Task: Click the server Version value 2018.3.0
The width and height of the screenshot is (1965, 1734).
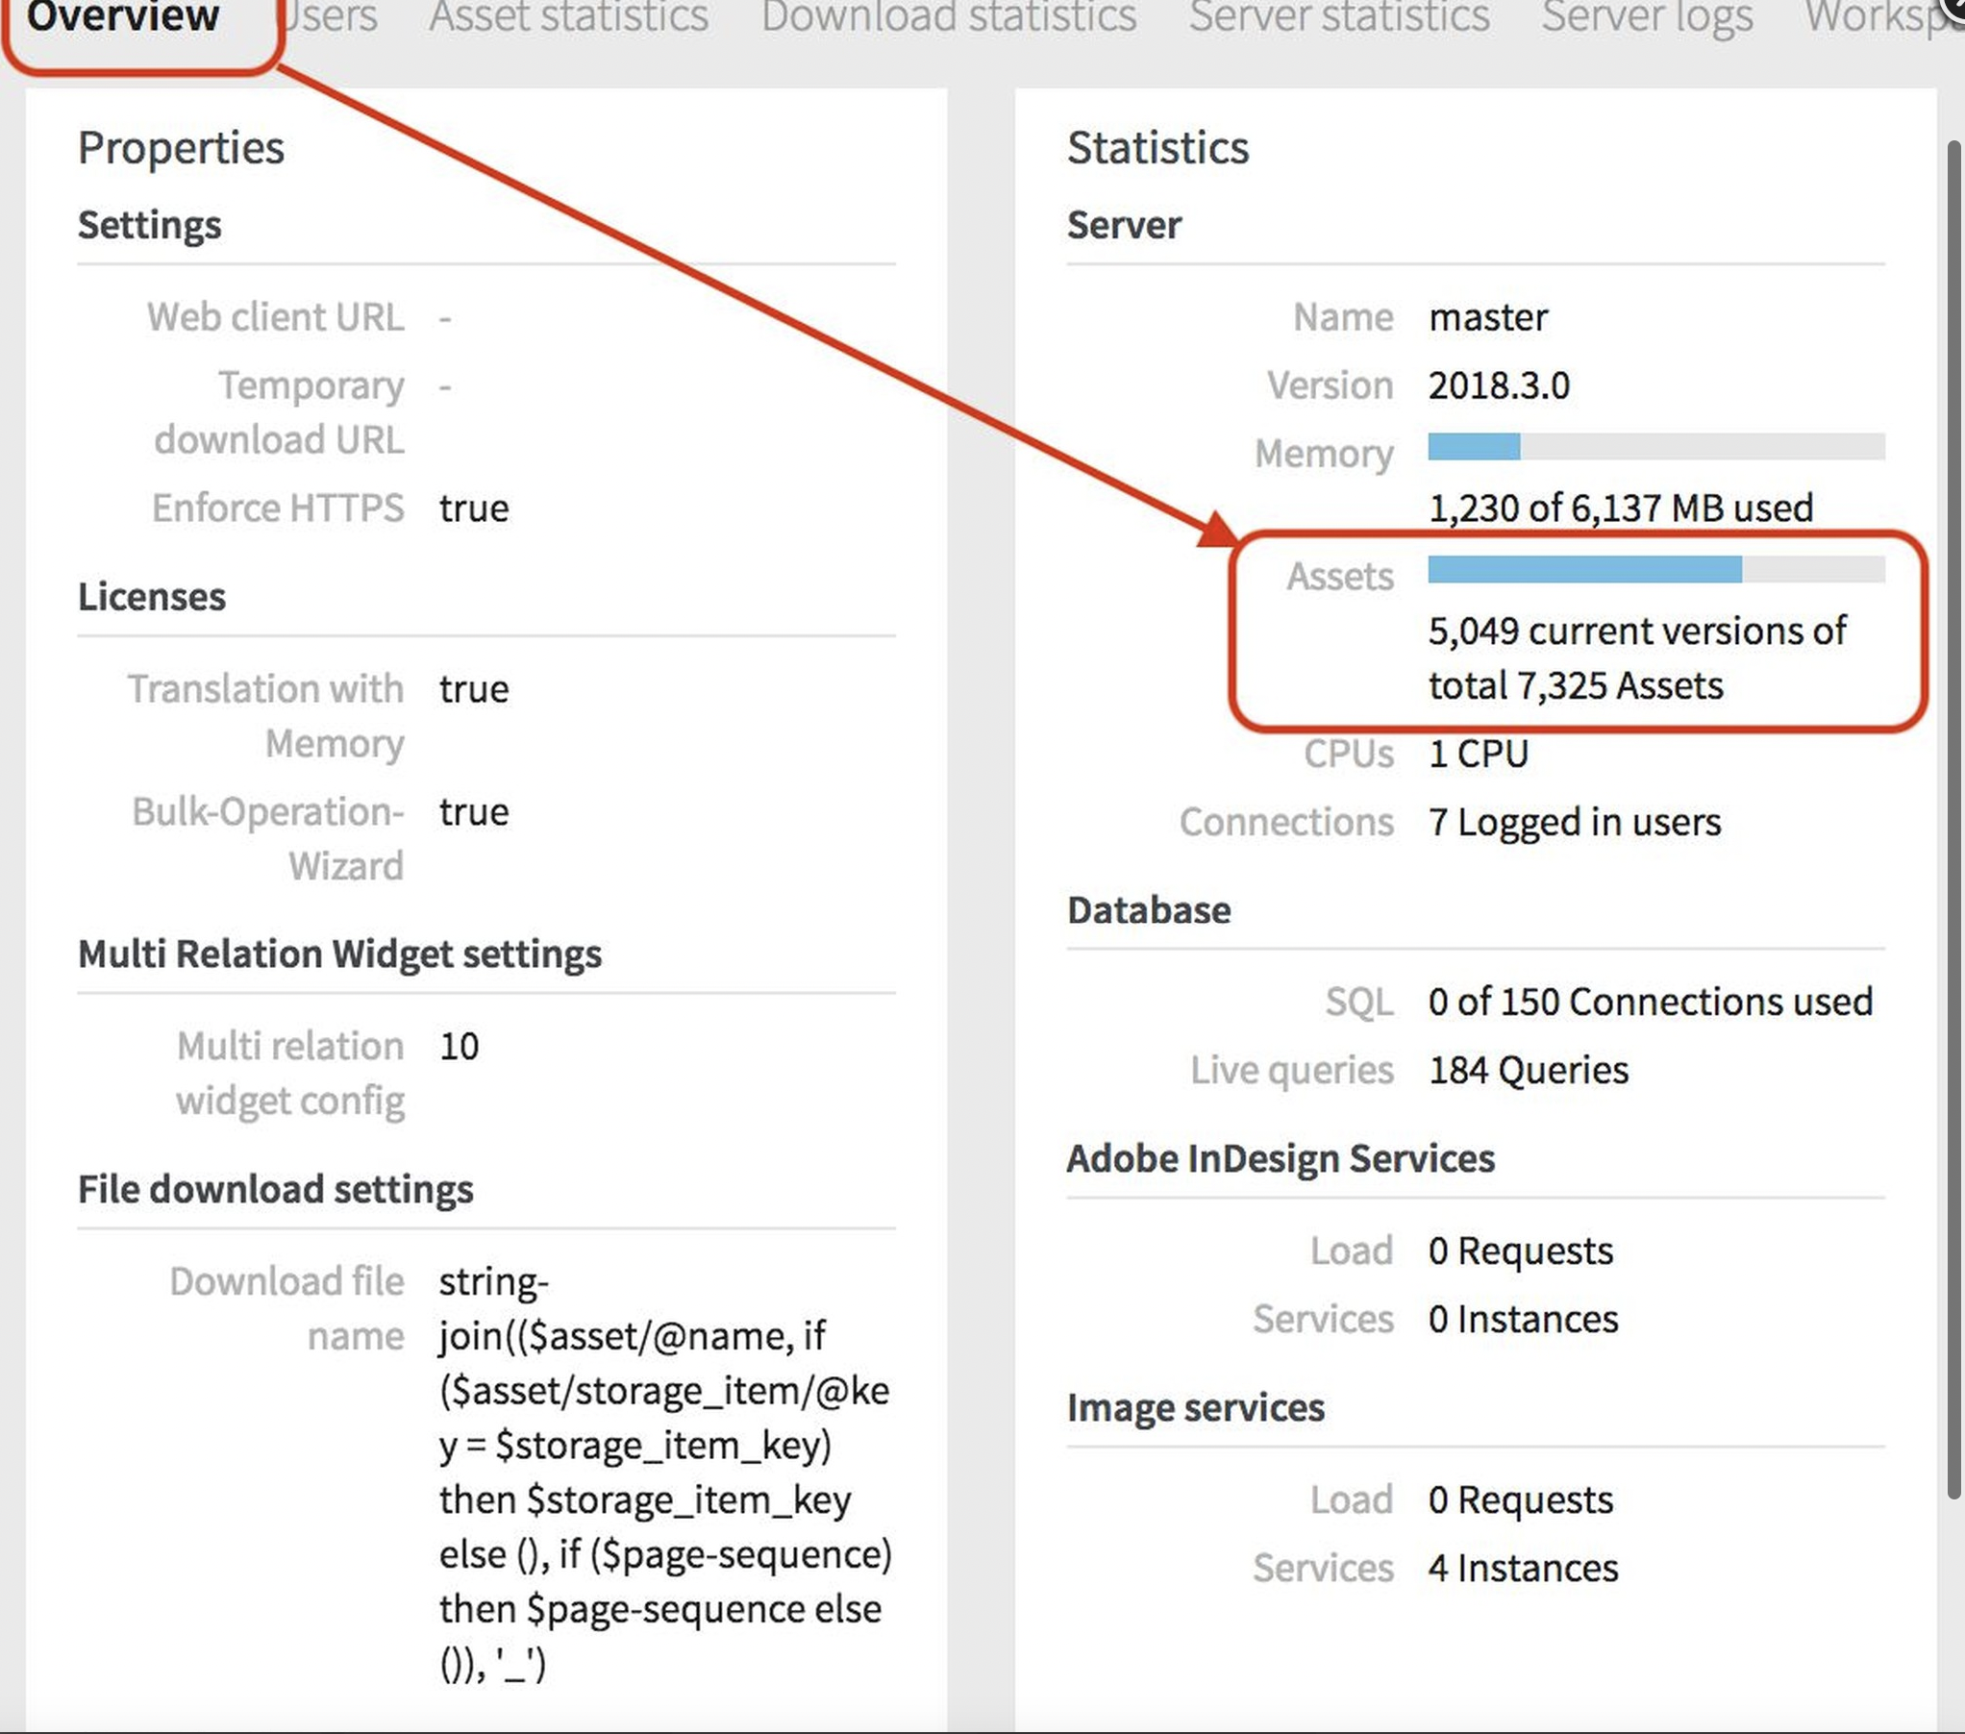Action: pos(1498,385)
